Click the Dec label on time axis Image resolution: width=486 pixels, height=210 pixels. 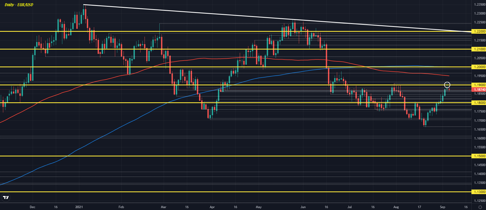pyautogui.click(x=32, y=207)
